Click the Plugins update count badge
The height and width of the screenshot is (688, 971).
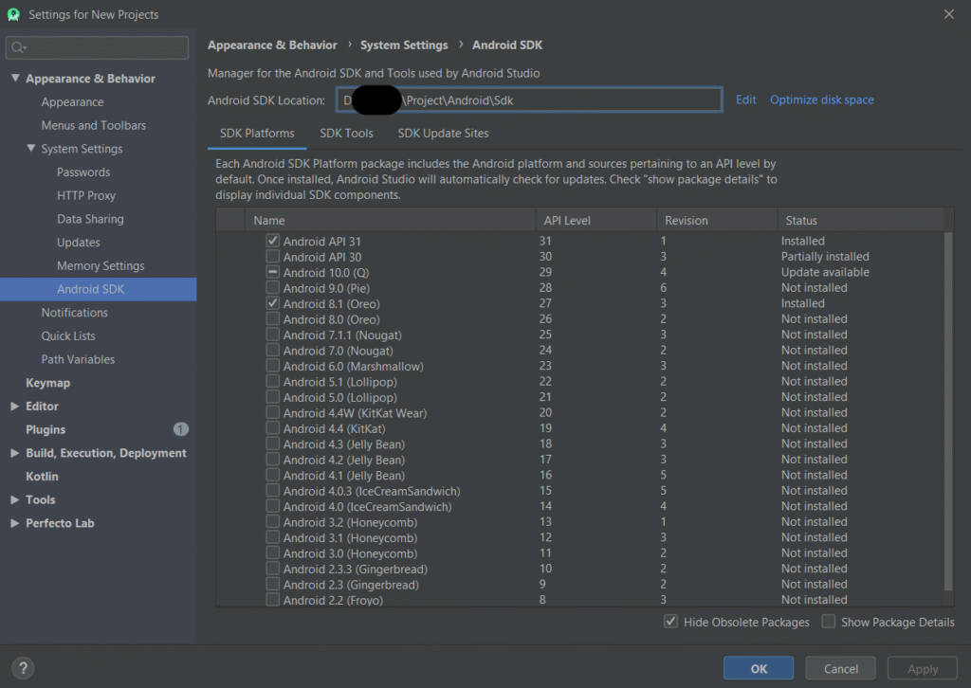pyautogui.click(x=180, y=429)
